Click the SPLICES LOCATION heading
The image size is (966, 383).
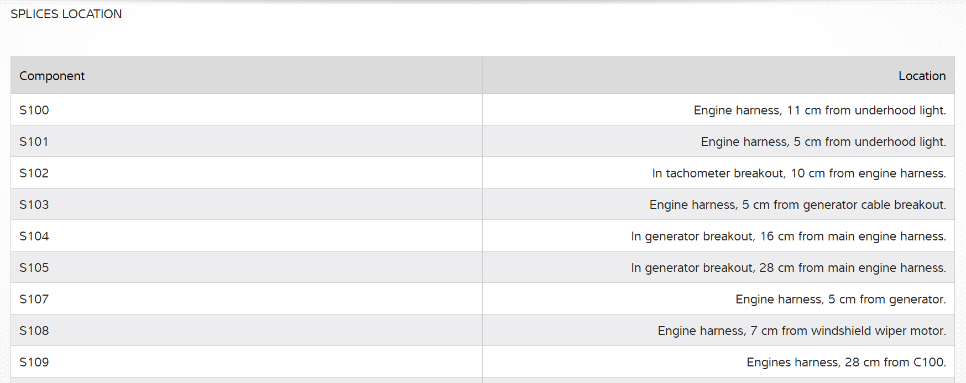pos(66,14)
